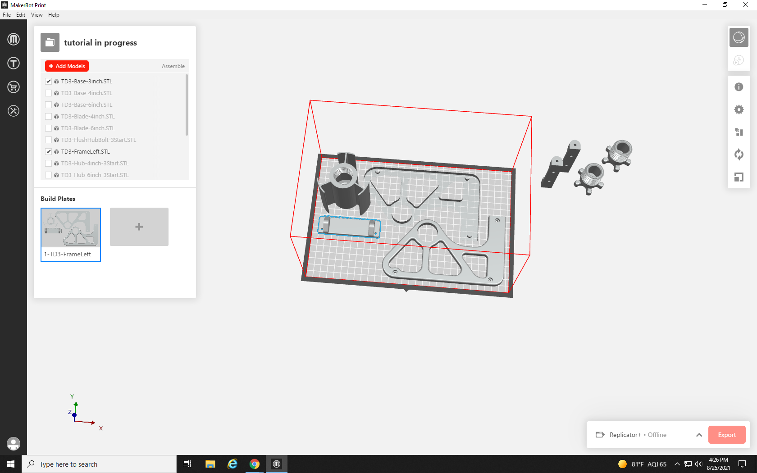This screenshot has height=473, width=757.
Task: Select the highlighted bracket model on build plate
Action: 349,227
